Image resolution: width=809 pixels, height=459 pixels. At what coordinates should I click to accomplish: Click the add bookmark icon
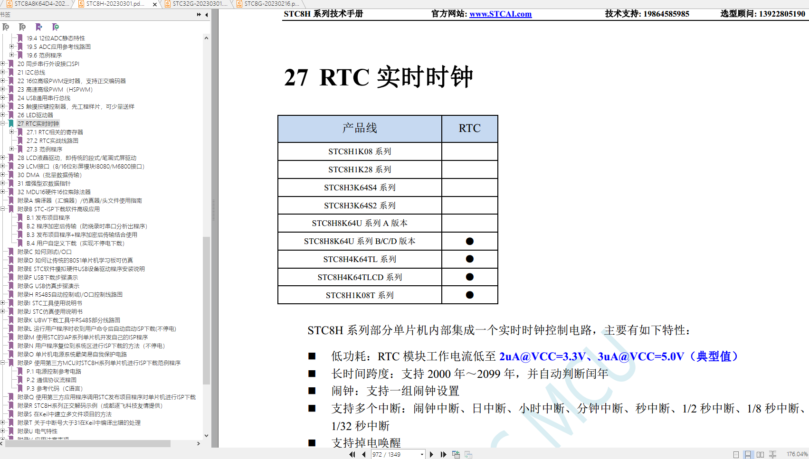pyautogui.click(x=22, y=27)
